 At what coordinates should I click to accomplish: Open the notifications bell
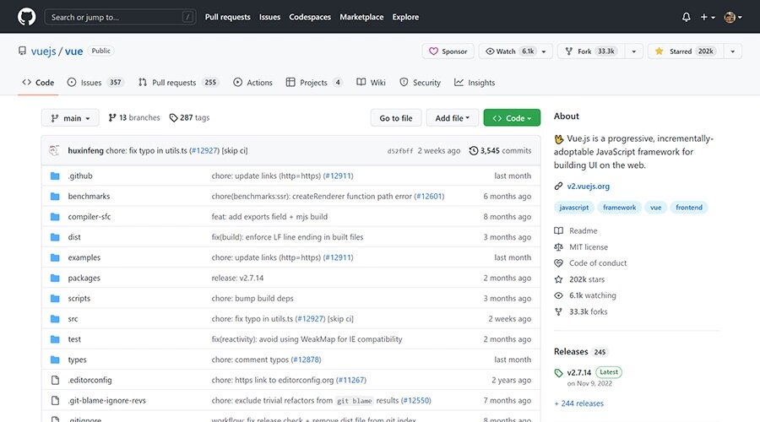pyautogui.click(x=686, y=17)
